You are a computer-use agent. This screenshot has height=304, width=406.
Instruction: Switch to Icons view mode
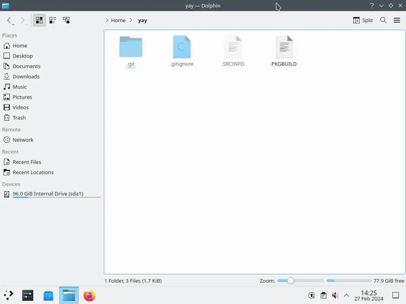(x=39, y=20)
